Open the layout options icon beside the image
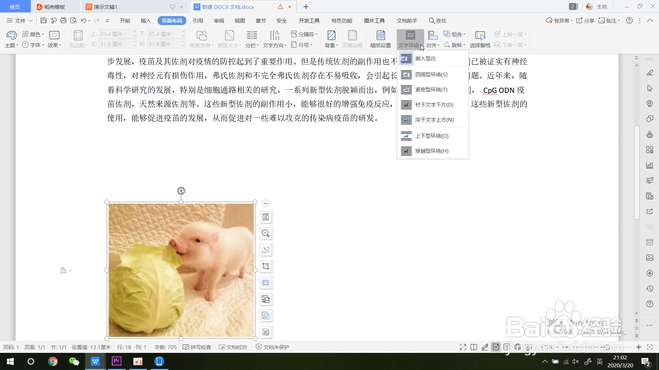659x370 pixels. pos(266,217)
